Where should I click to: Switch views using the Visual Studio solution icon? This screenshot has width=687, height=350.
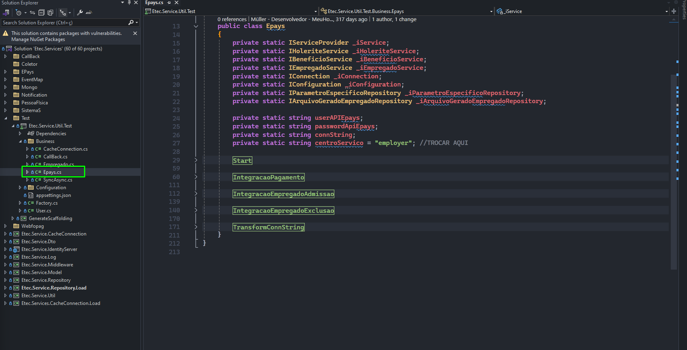point(6,13)
